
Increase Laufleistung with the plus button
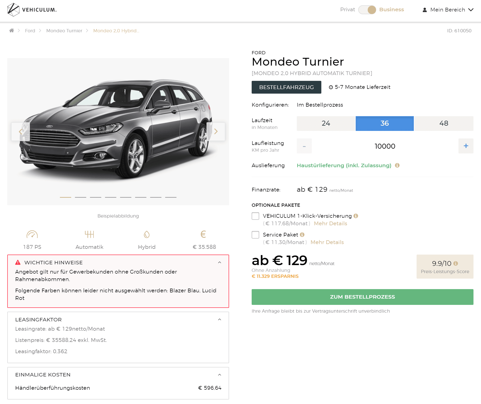tap(466, 146)
